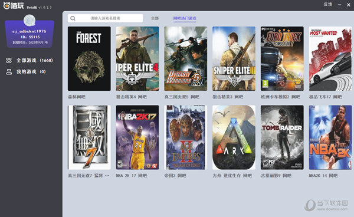Open Age of Empires II cover
The width and height of the screenshot is (354, 217).
[186, 137]
